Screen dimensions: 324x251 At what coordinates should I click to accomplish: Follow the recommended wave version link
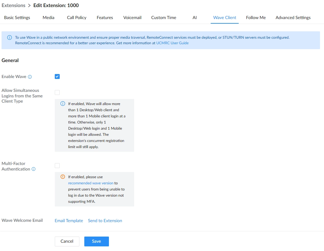click(x=91, y=183)
